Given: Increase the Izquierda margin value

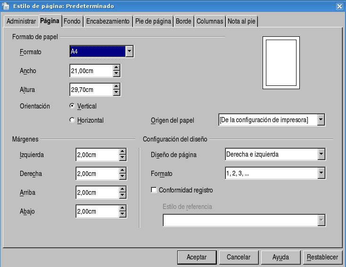Looking at the screenshot, I should click(123, 151).
